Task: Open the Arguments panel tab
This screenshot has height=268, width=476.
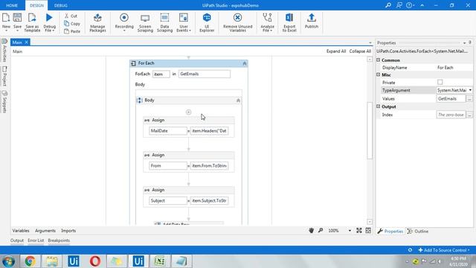Action: [x=45, y=231]
